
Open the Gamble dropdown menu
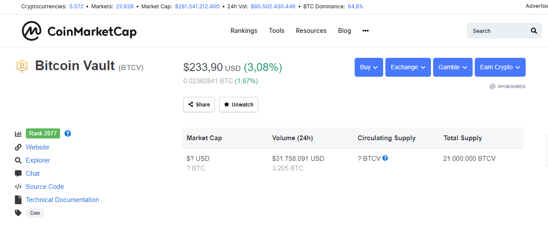(453, 67)
